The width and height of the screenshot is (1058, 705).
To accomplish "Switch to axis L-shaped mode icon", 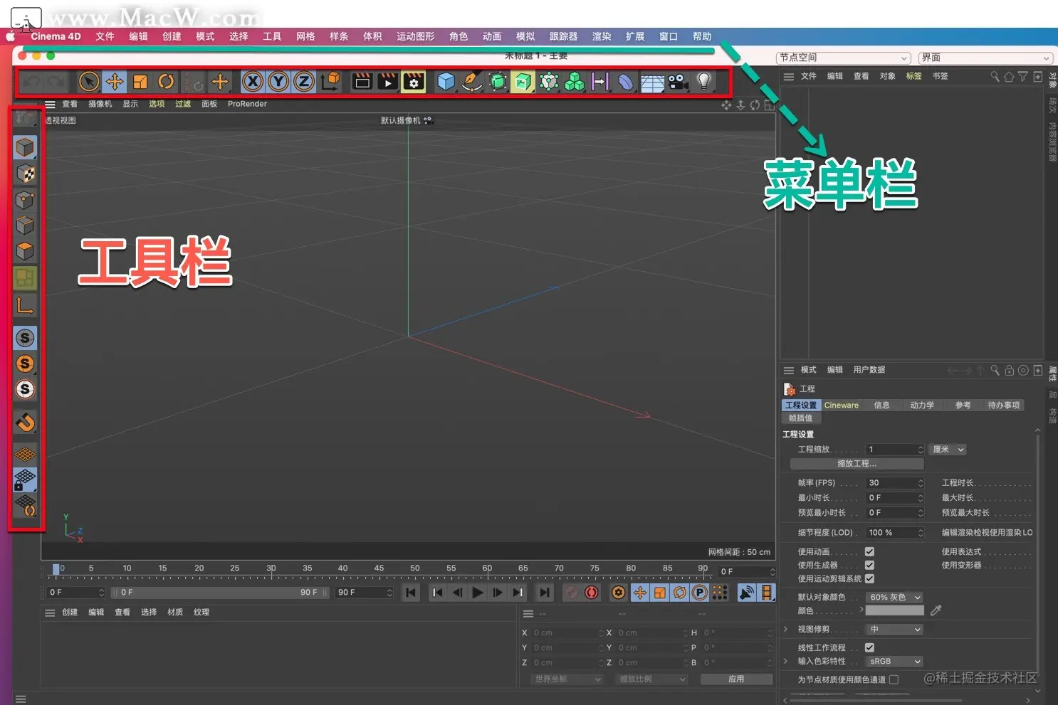I will [25, 306].
